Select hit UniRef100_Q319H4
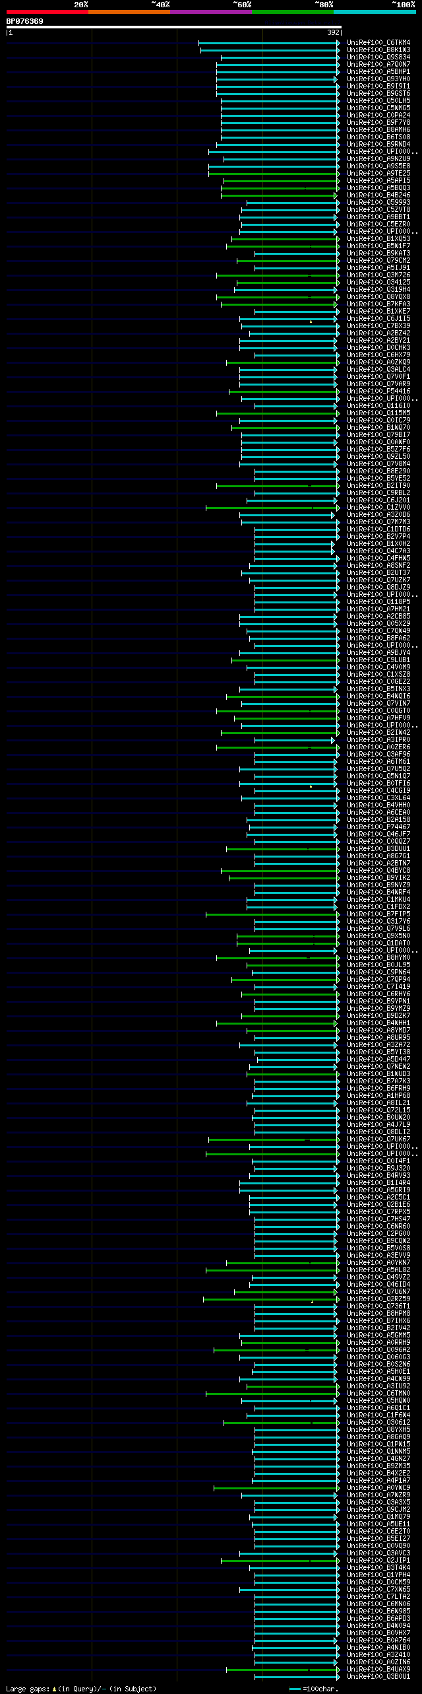The image size is (422, 1694). [x=378, y=290]
